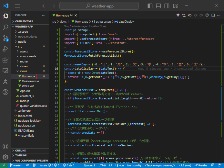Collapse the WEATHER-APP folder section
The width and height of the screenshot is (224, 168).
click(30, 27)
